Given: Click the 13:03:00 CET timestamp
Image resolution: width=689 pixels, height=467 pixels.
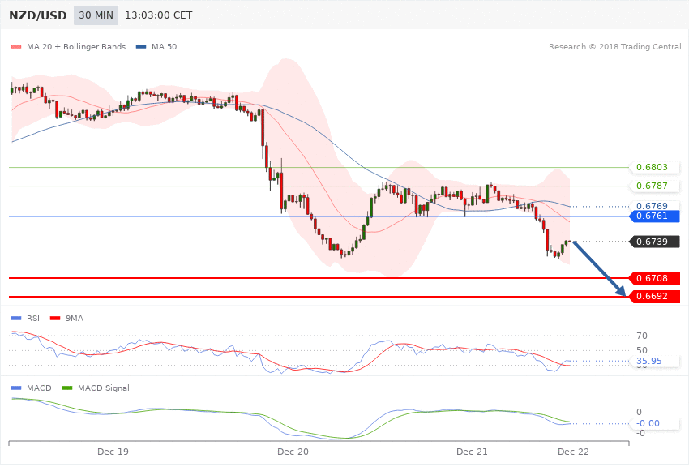Looking at the screenshot, I should (159, 15).
